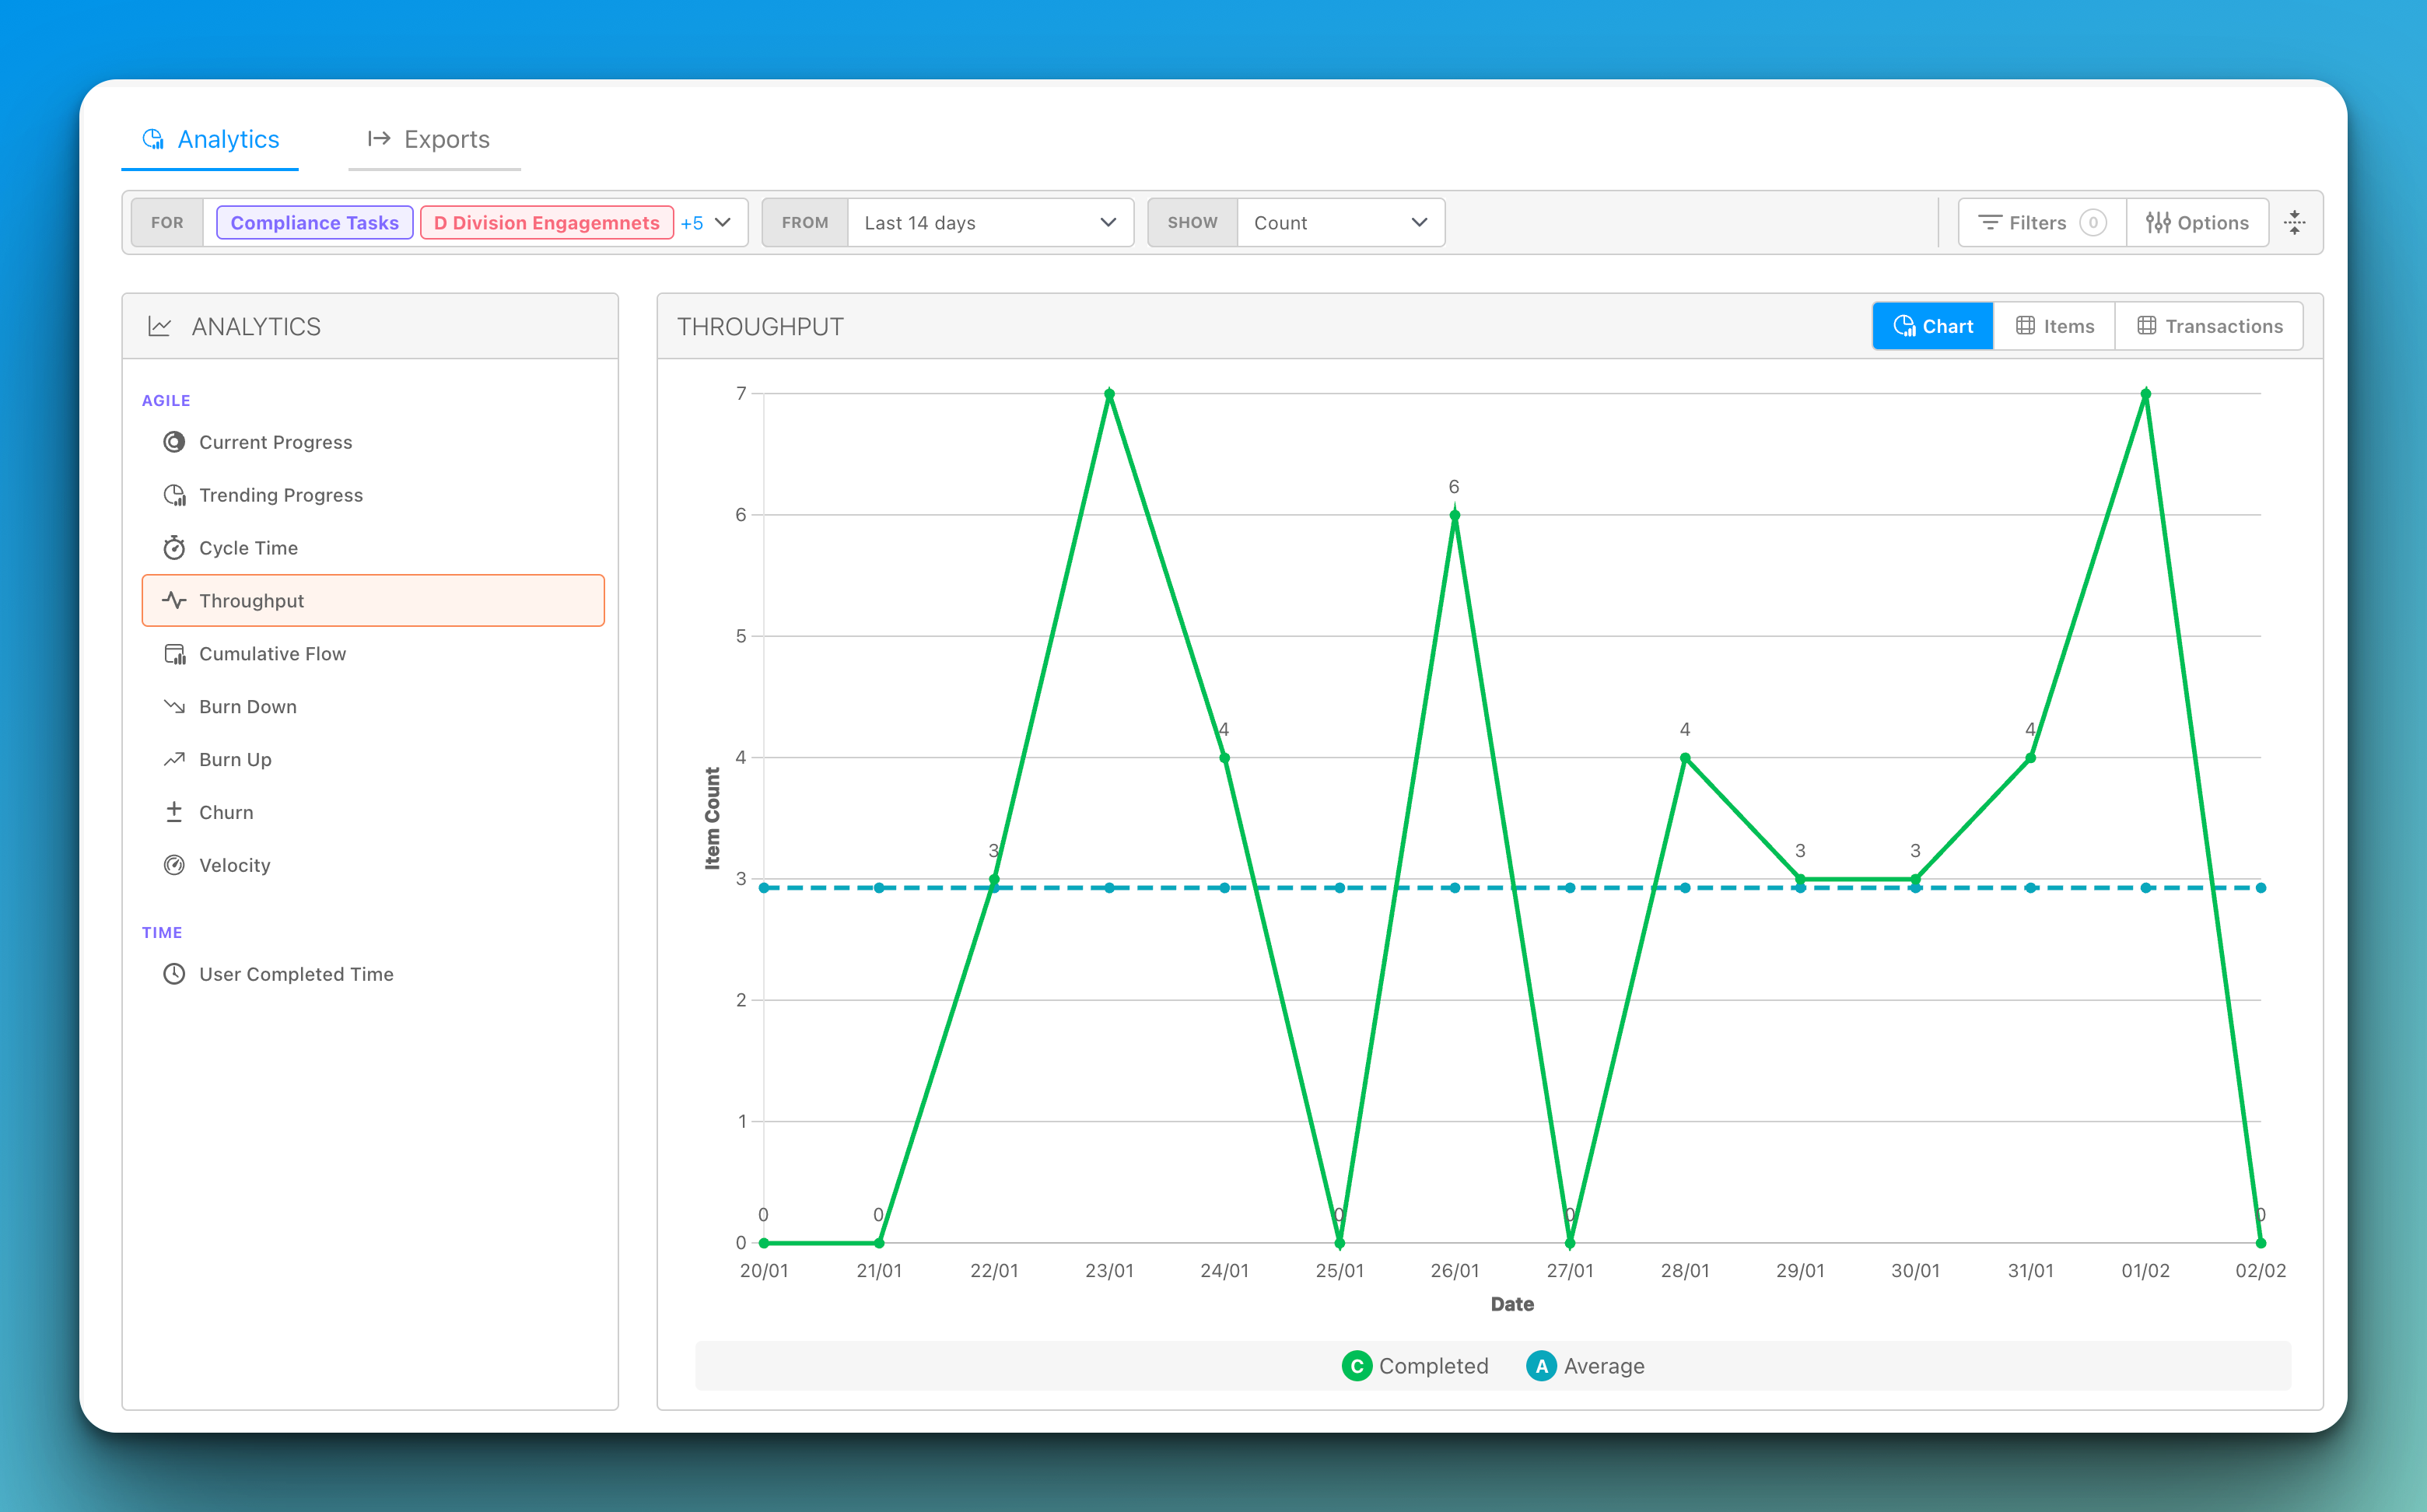Click the 23/01 peak data point
The image size is (2427, 1512).
[x=1109, y=394]
